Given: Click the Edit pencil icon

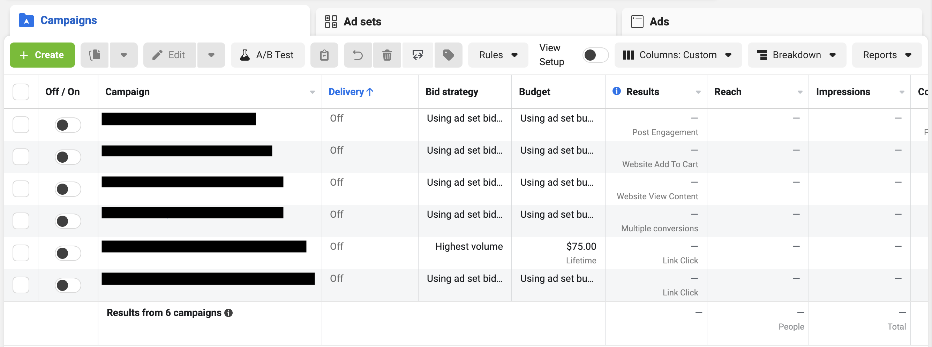Looking at the screenshot, I should tap(157, 55).
